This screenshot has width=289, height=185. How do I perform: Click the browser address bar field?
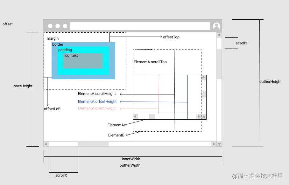pyautogui.click(x=140, y=26)
